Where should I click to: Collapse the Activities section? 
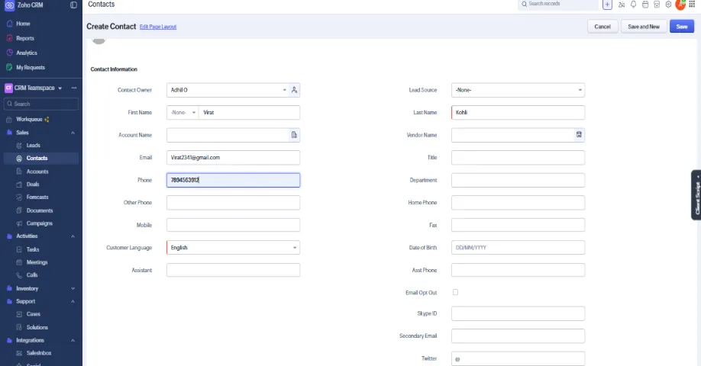coord(73,236)
